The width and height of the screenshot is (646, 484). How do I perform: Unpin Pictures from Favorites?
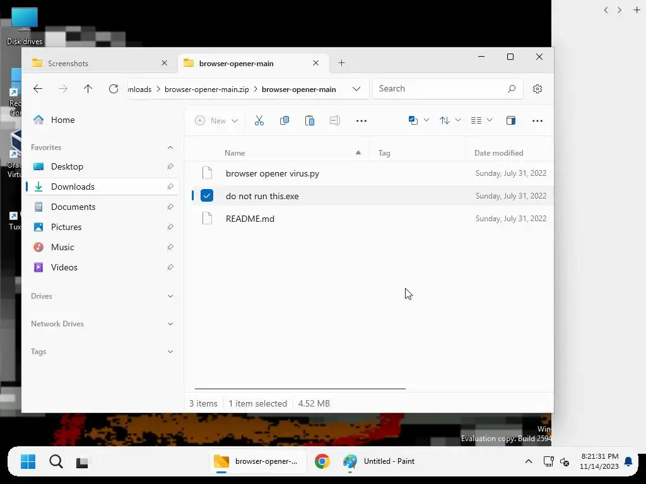(170, 227)
